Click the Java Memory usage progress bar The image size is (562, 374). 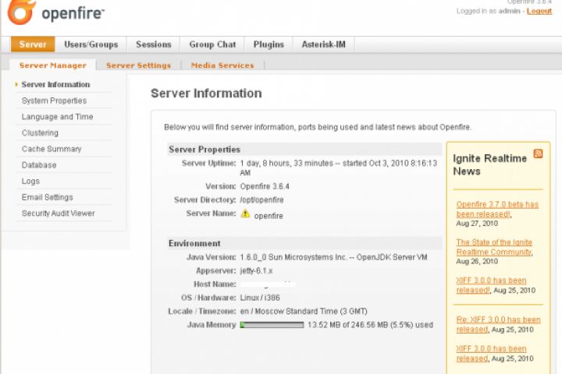(272, 325)
